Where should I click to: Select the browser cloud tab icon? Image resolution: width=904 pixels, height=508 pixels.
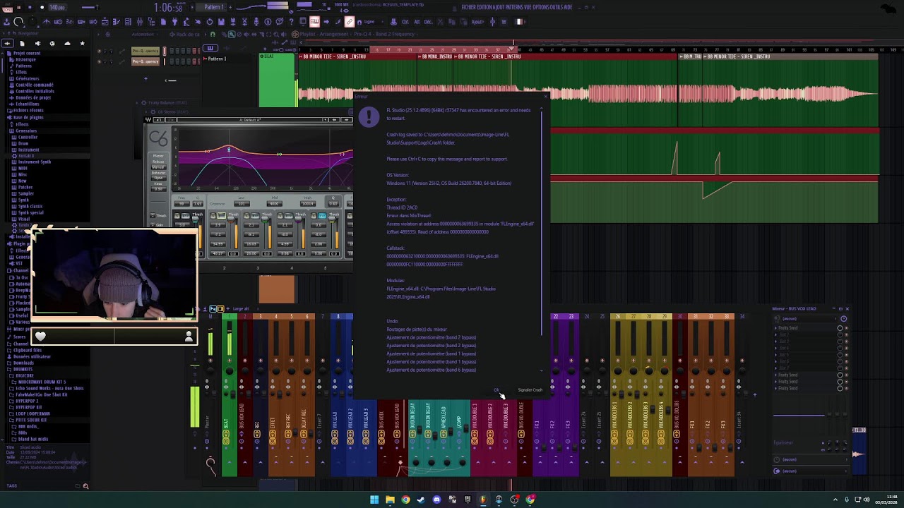(67, 44)
